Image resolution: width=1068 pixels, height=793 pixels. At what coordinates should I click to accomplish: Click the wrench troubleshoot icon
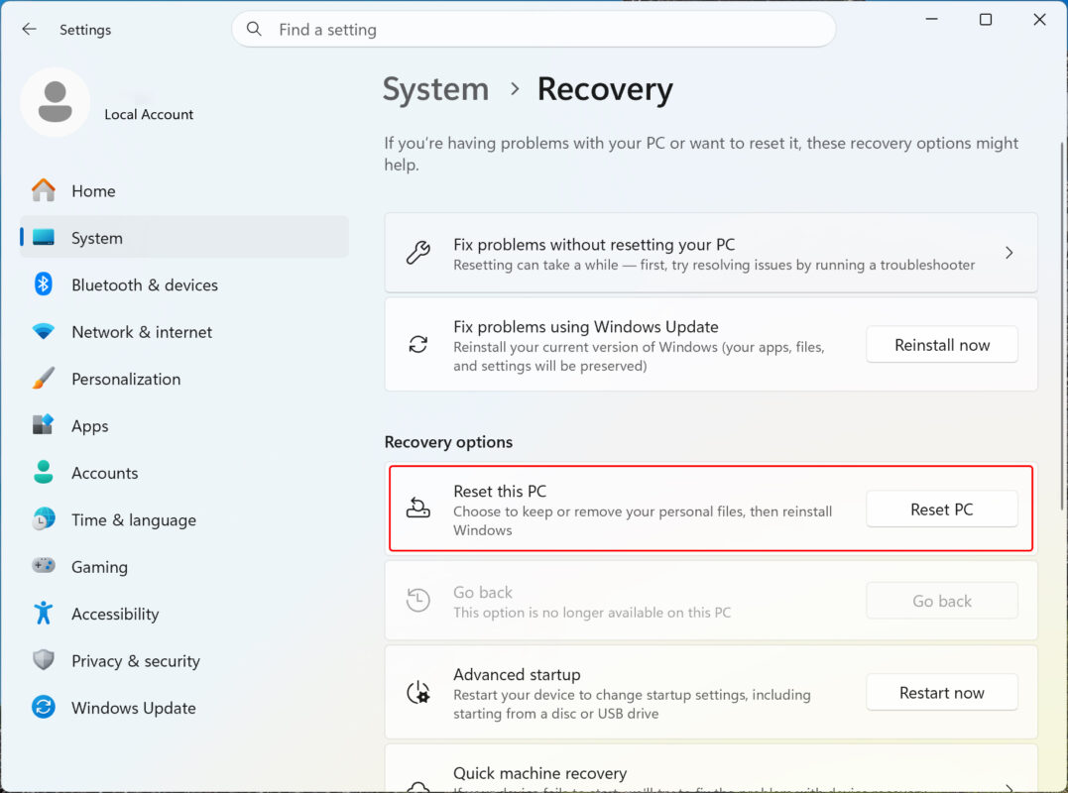pos(418,253)
